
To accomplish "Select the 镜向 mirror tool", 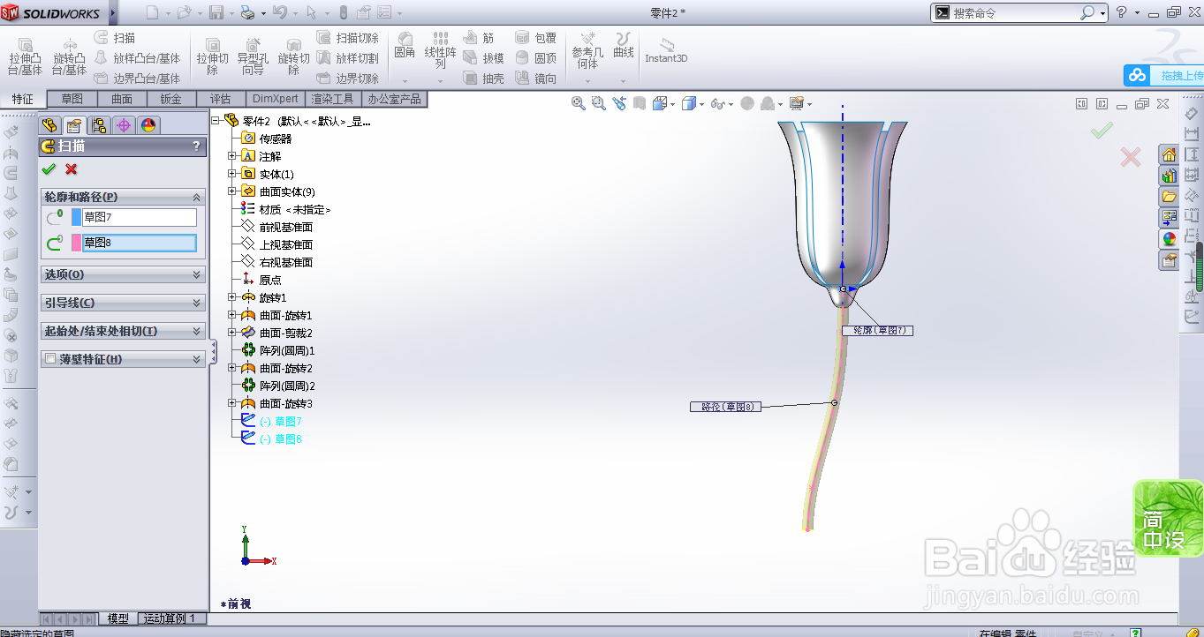I will (x=536, y=79).
